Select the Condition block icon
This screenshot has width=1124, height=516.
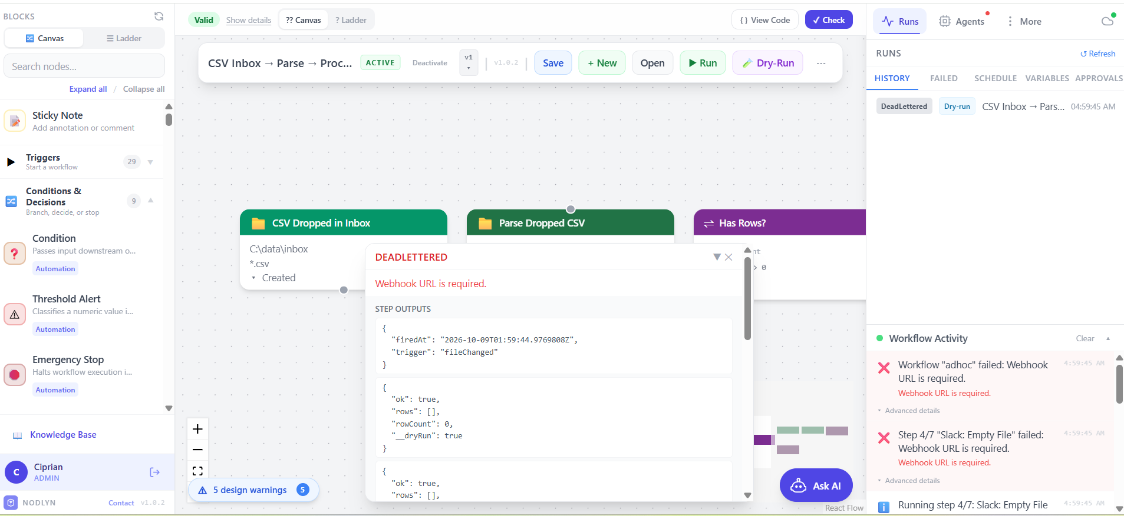[x=15, y=254]
